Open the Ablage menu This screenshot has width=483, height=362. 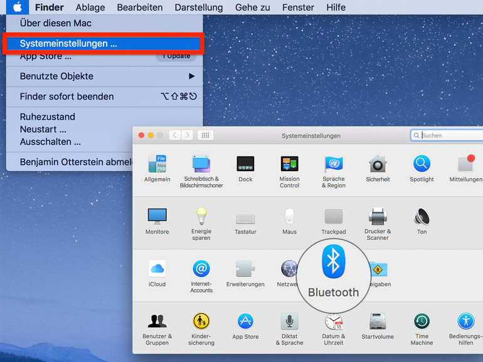click(x=90, y=7)
